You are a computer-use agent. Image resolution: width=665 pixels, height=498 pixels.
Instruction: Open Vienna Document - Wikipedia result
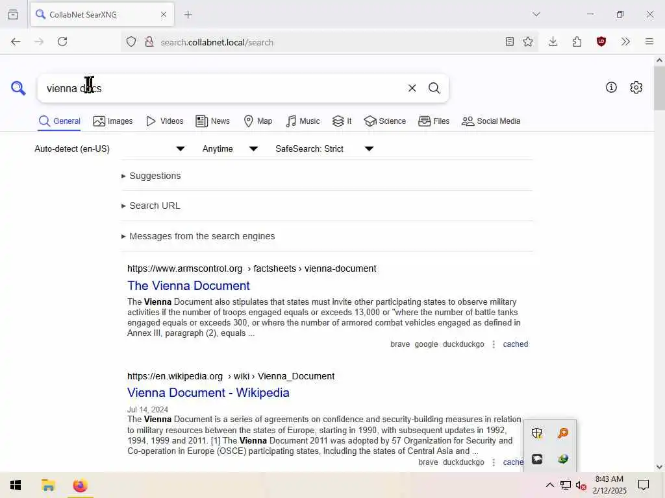coord(208,392)
